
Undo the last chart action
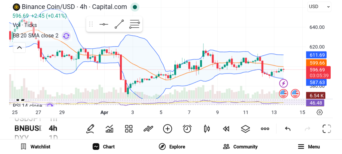coord(288,129)
